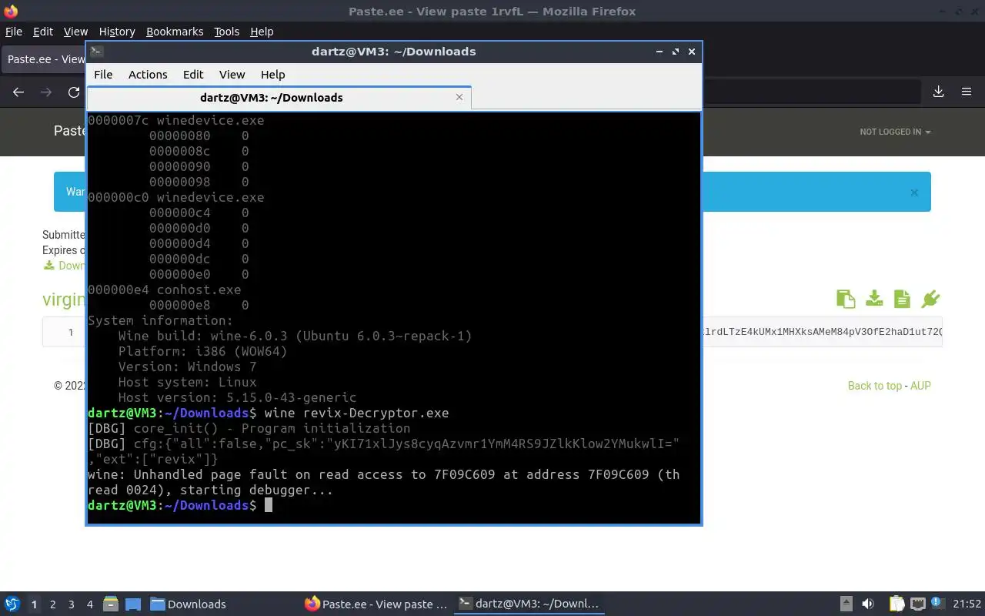Viewport: 985px width, 616px height.
Task: Follow the Back to top link
Action: [874, 386]
